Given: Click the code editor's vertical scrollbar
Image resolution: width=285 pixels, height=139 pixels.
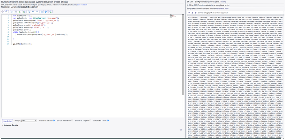Looking at the screenshot, I should coord(183,55).
